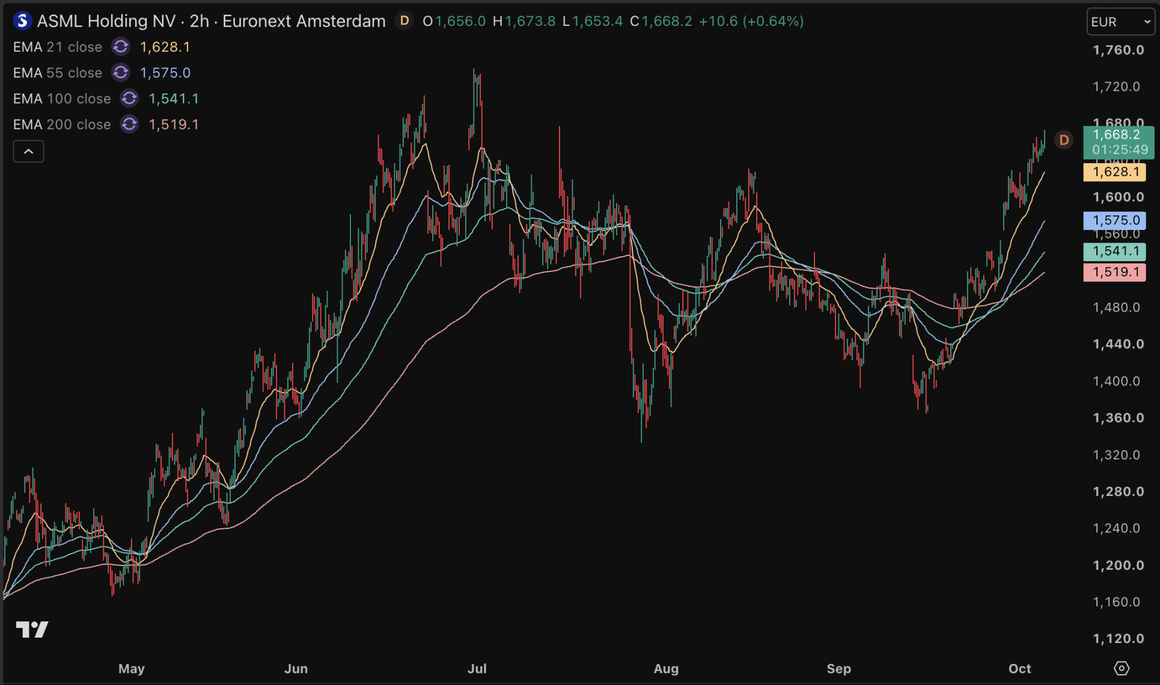Click the orange D marker near last price
Image resolution: width=1160 pixels, height=685 pixels.
click(x=1064, y=140)
